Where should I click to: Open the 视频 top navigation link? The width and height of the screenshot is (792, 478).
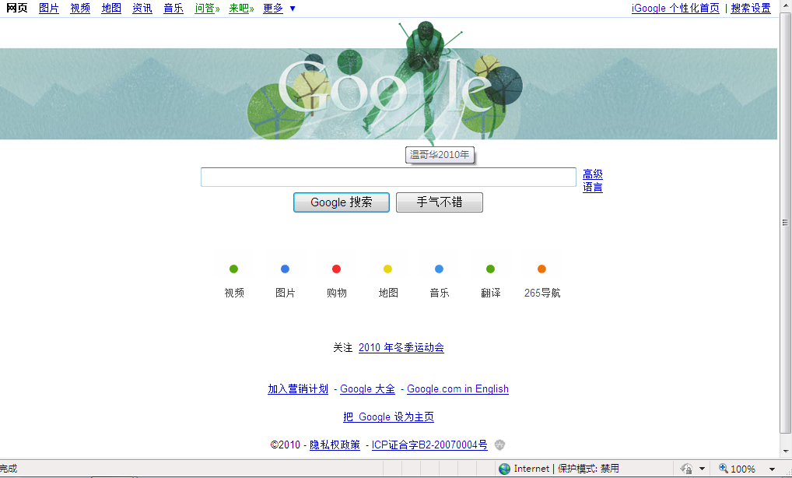pyautogui.click(x=80, y=8)
